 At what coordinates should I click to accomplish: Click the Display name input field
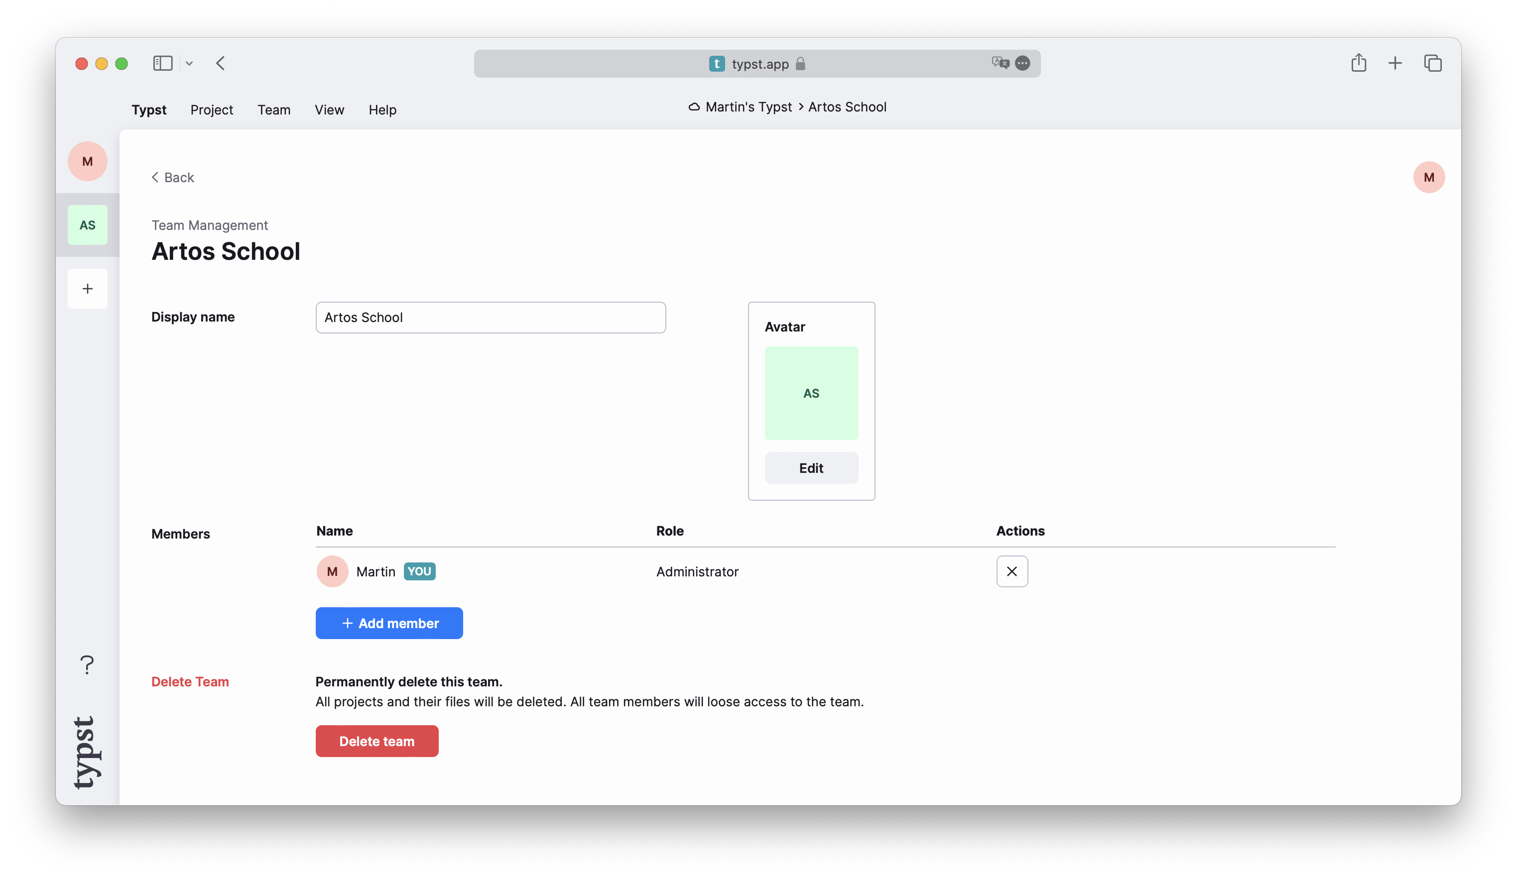[490, 318]
